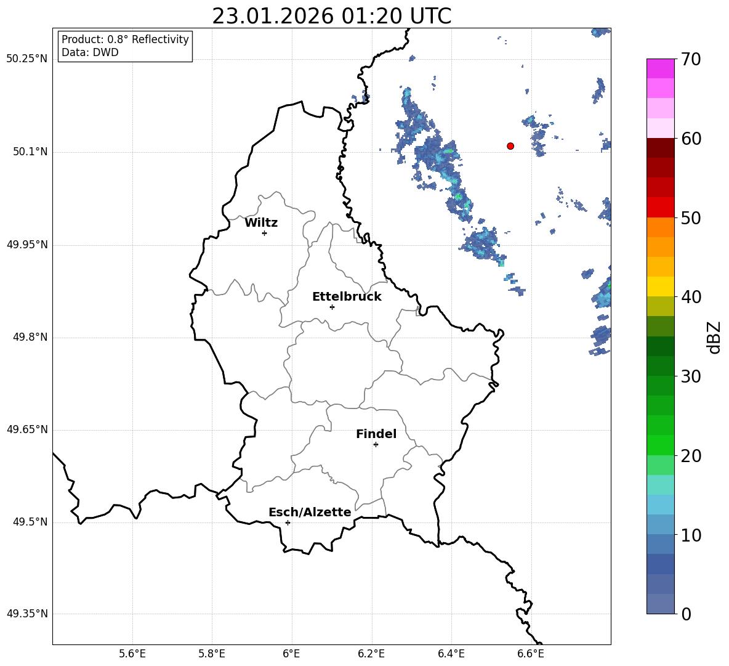The height and width of the screenshot is (666, 729).
Task: Click the 5.6°E longitude label
Action: click(132, 654)
